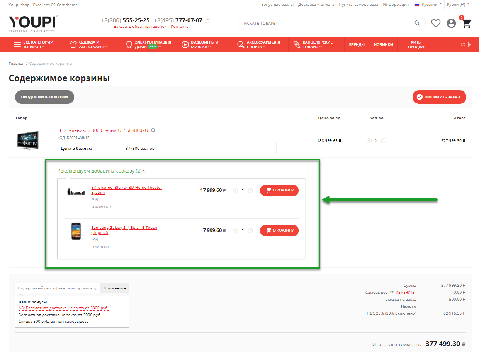Go to Главная breadcrumb

tap(17, 63)
